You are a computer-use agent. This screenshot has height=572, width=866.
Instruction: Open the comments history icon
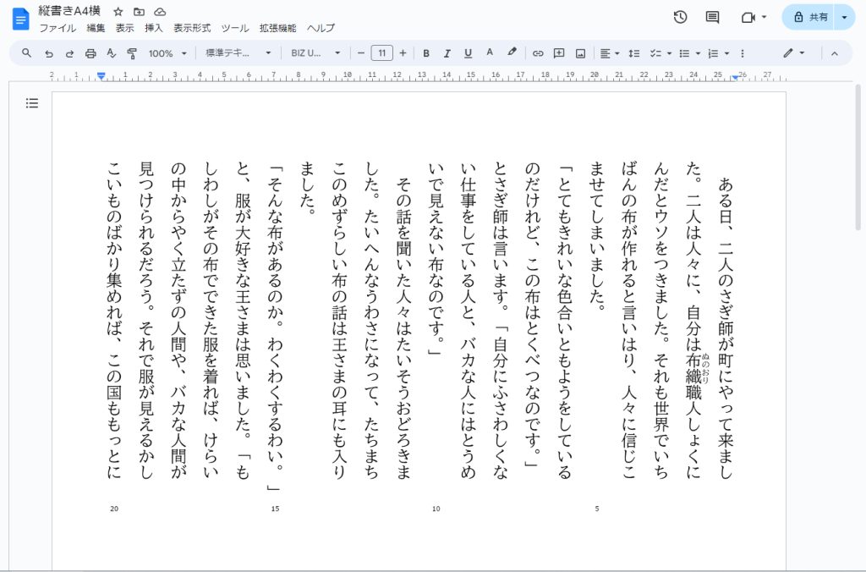(x=712, y=17)
